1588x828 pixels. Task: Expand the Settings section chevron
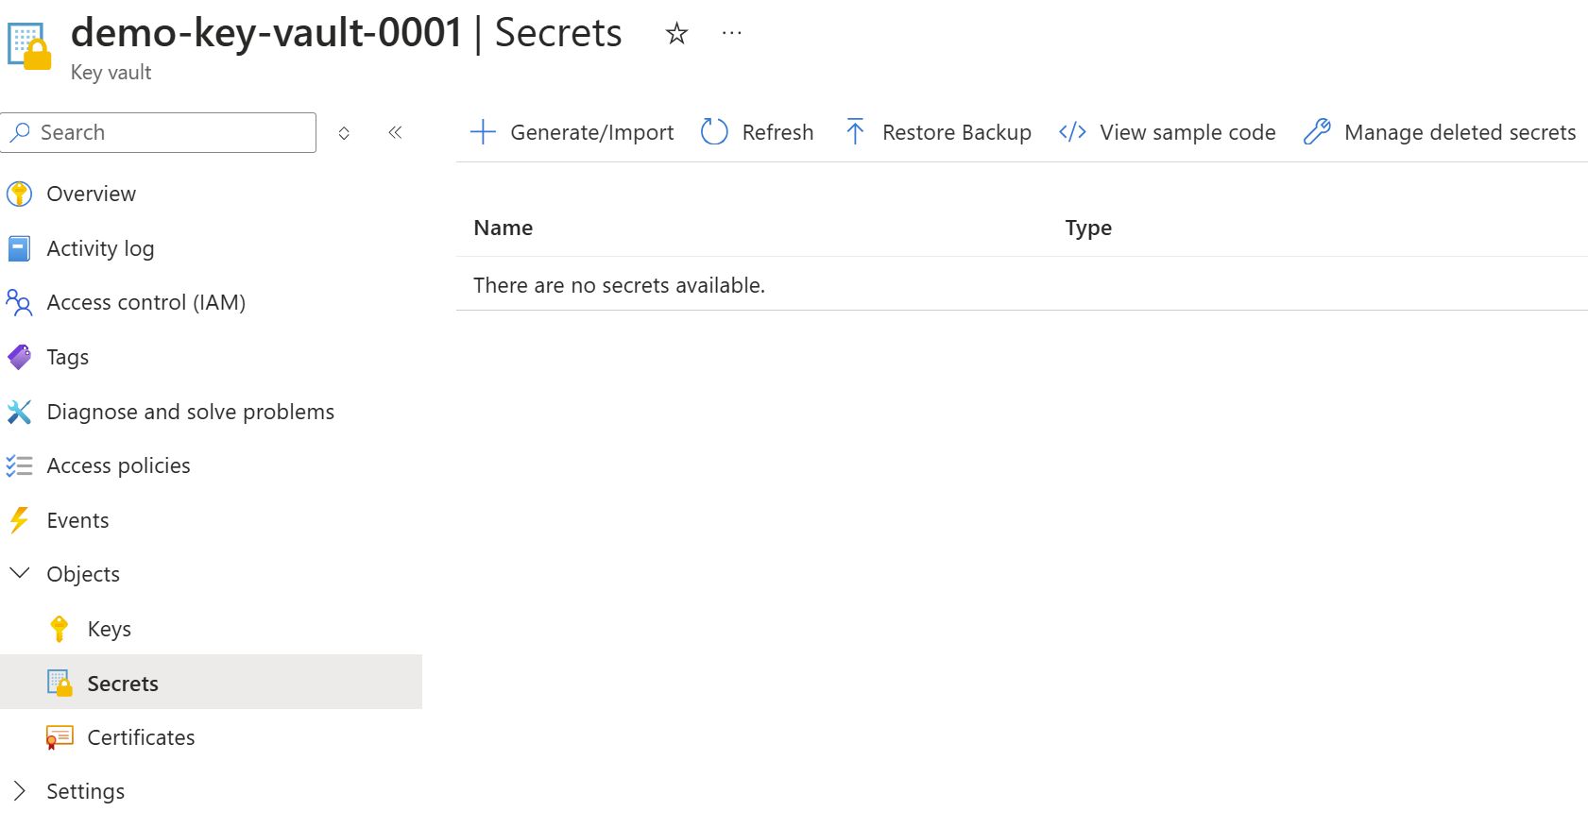click(19, 791)
